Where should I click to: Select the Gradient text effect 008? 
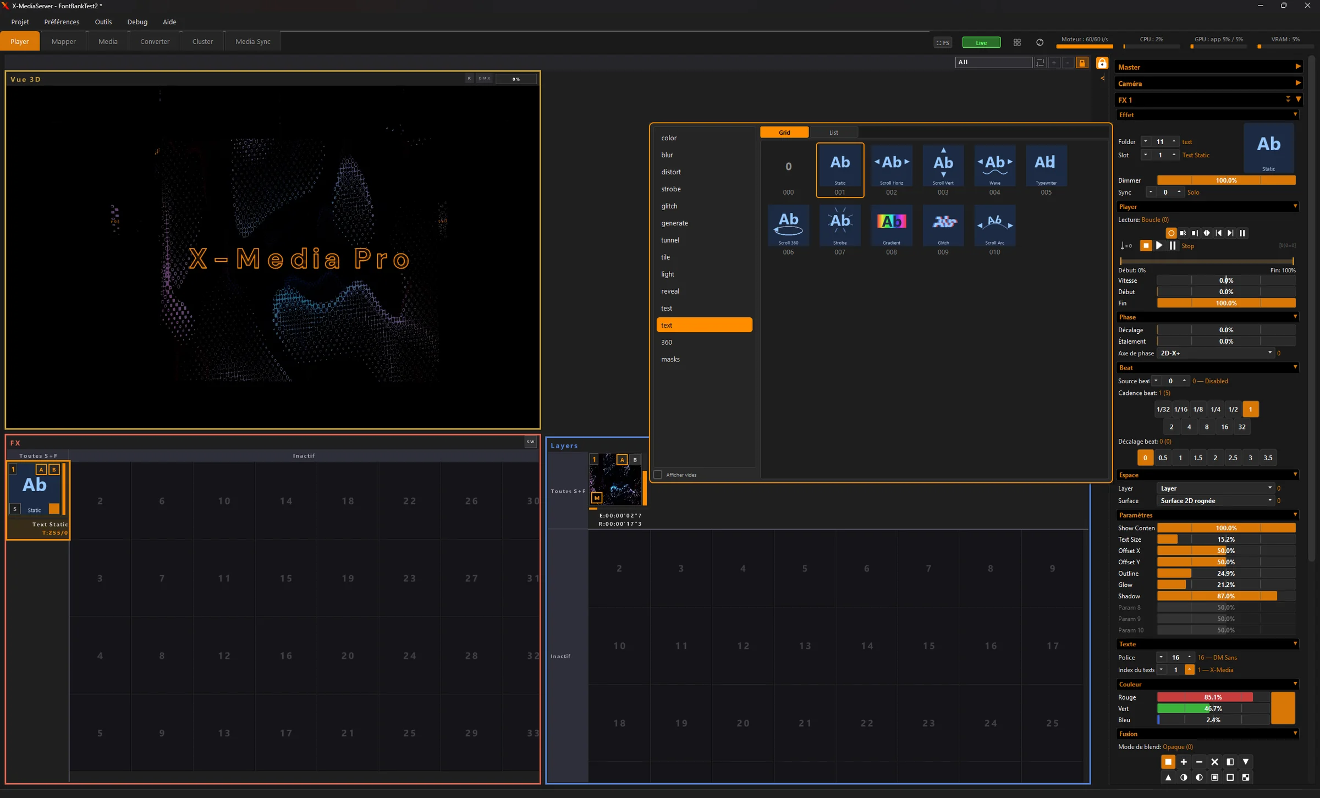point(891,225)
